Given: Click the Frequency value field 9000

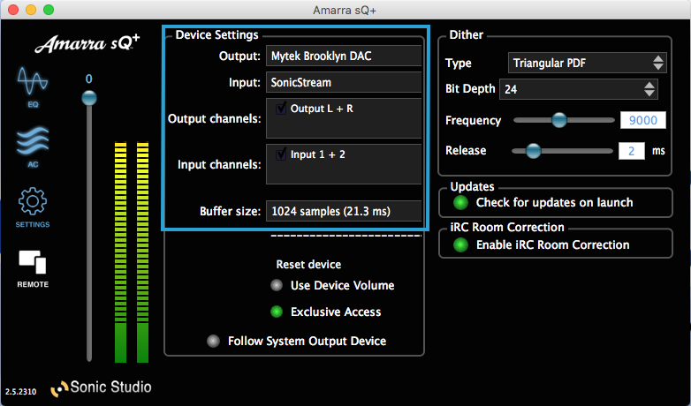Looking at the screenshot, I should click(x=643, y=120).
